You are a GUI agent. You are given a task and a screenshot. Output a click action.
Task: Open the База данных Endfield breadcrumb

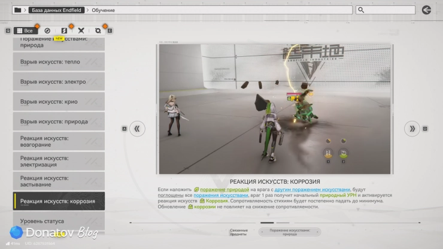point(56,10)
